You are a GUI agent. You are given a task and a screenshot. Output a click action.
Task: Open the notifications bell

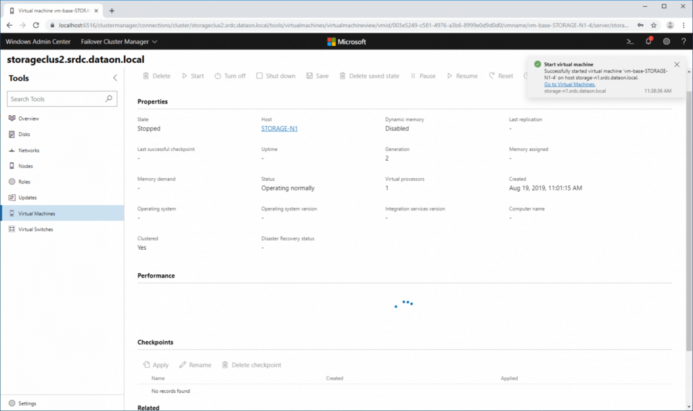click(648, 41)
